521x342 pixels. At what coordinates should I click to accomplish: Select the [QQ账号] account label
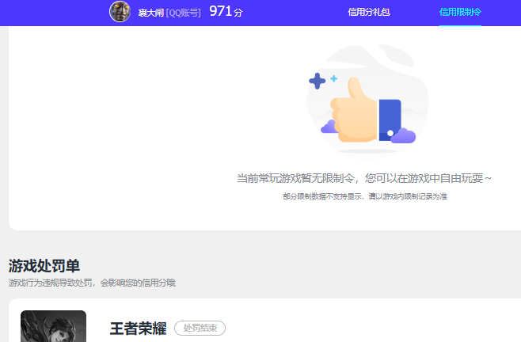pos(184,13)
